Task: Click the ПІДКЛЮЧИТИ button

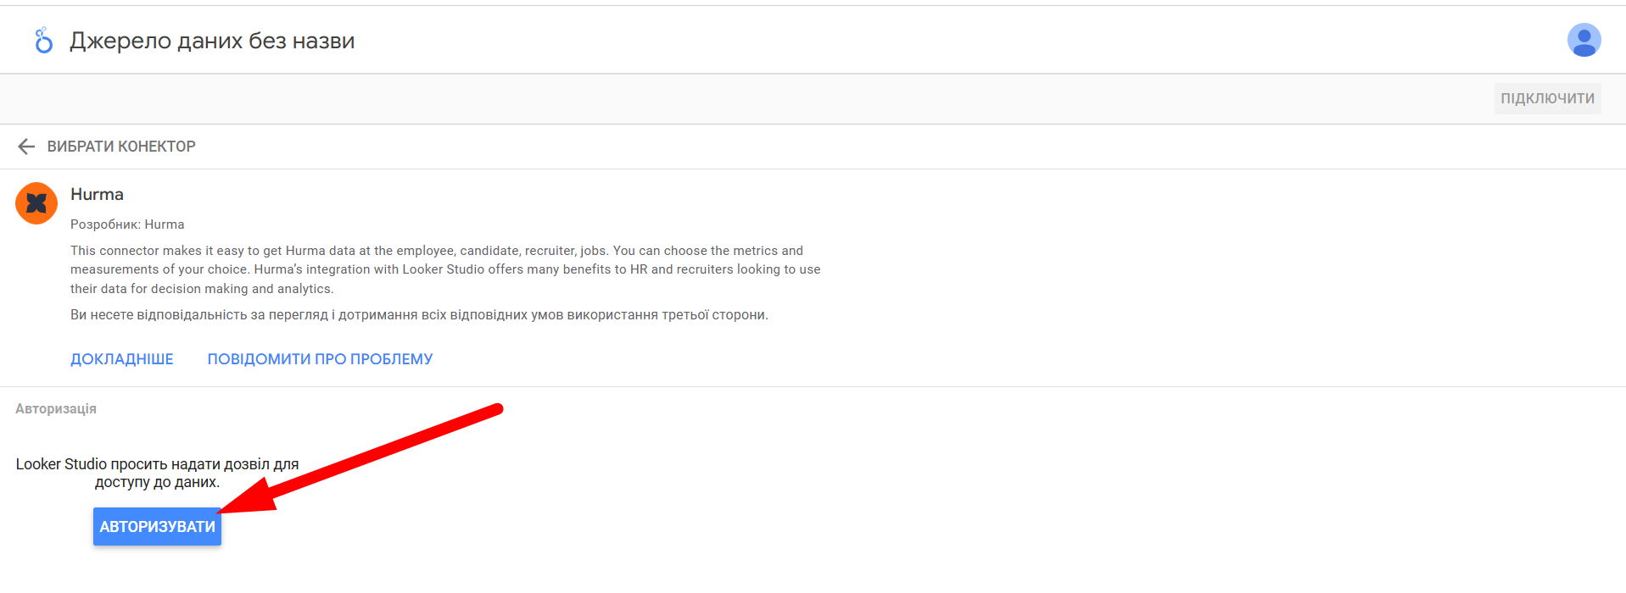Action: coord(1547,98)
